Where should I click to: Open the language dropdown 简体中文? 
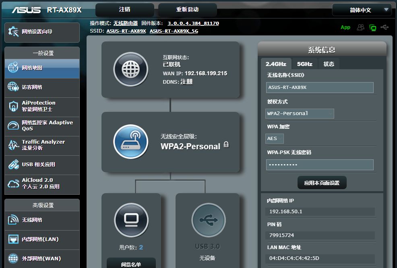tap(362, 10)
